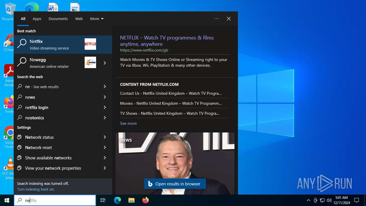Expand the Network reset arrow
Viewport: 366px width, 206px height.
tap(105, 147)
